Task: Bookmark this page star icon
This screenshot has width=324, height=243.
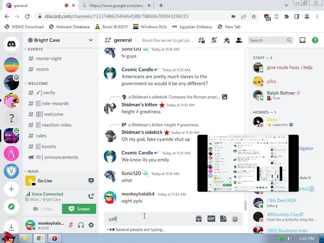Action: point(254,16)
